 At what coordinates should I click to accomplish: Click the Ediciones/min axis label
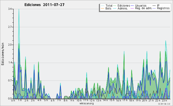tap(3, 54)
